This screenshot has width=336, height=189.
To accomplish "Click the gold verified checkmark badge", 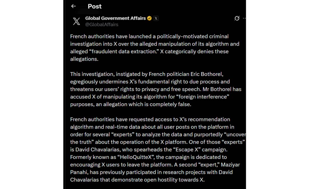I will click(150, 18).
